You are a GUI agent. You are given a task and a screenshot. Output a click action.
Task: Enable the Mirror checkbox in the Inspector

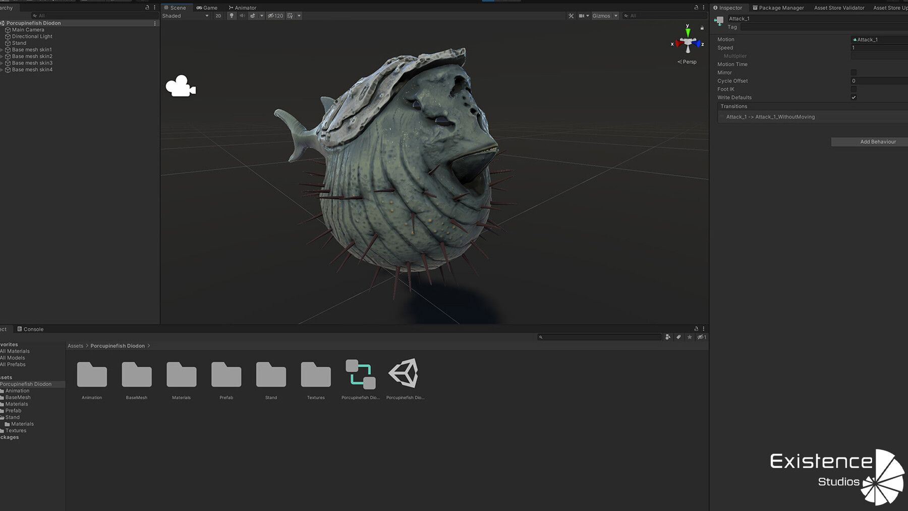[854, 72]
